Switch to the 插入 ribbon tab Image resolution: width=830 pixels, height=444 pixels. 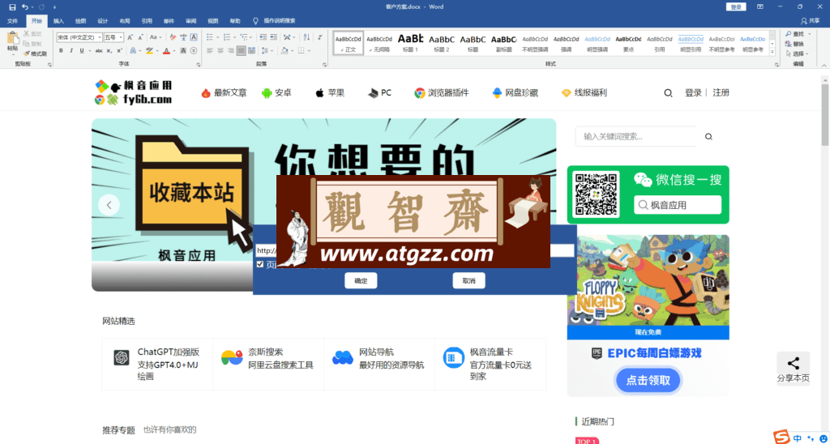pos(58,21)
